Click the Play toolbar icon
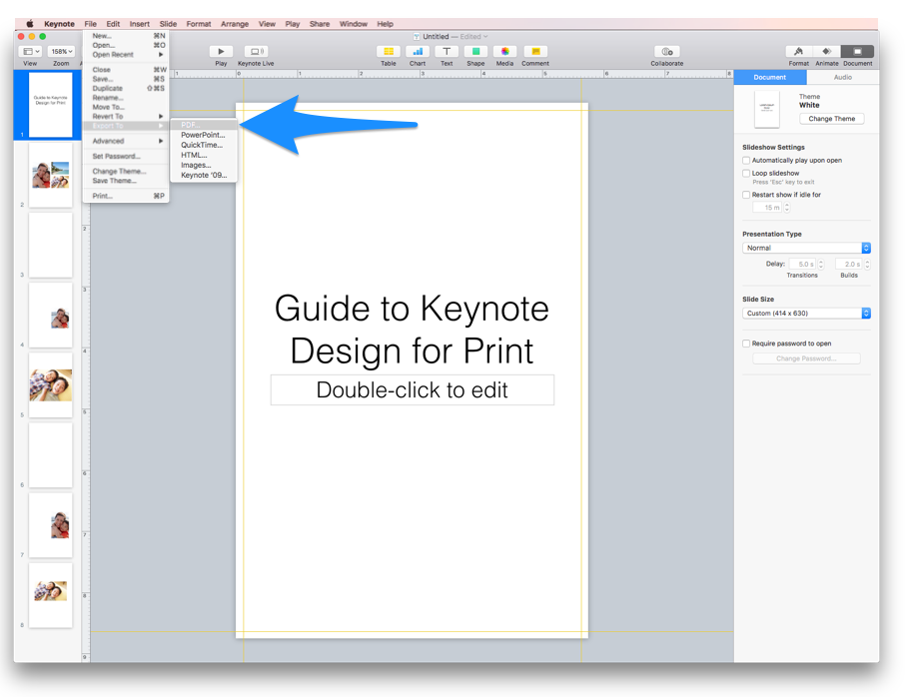907x697 pixels. (x=221, y=52)
